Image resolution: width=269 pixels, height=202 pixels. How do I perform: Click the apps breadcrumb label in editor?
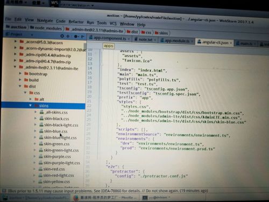coord(109,46)
